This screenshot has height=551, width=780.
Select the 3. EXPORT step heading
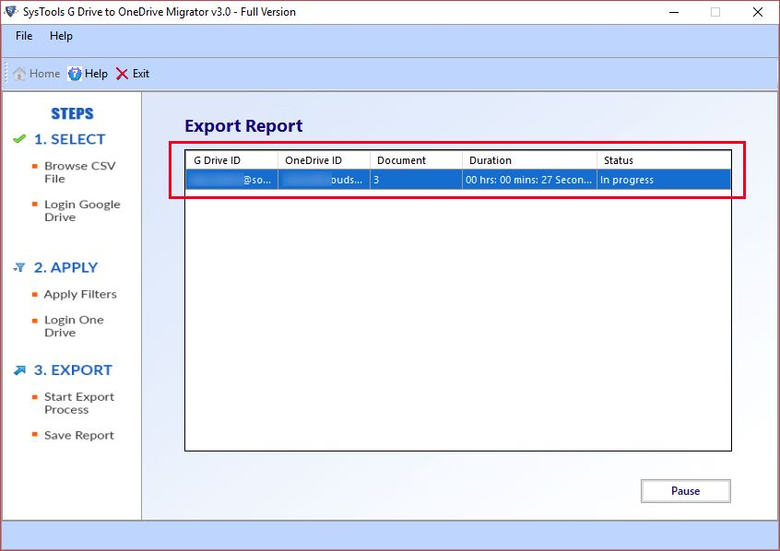(73, 370)
